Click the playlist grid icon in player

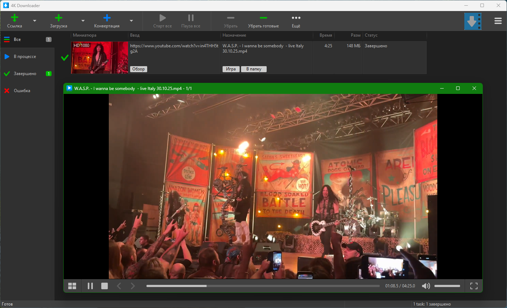pos(72,286)
